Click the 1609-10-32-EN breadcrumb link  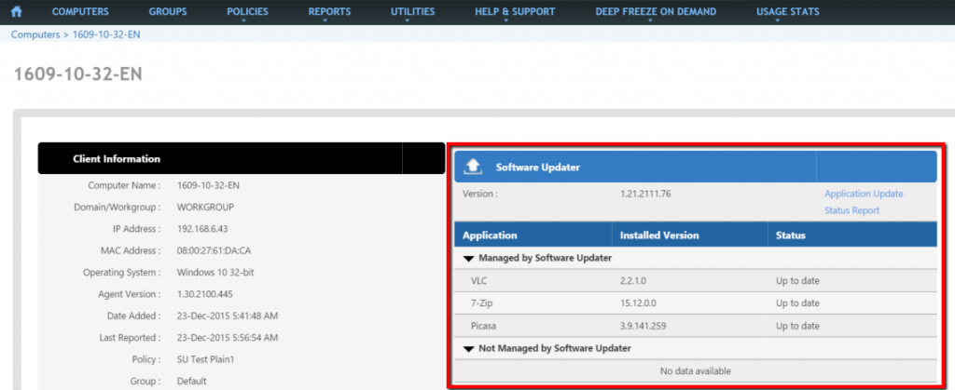point(106,34)
